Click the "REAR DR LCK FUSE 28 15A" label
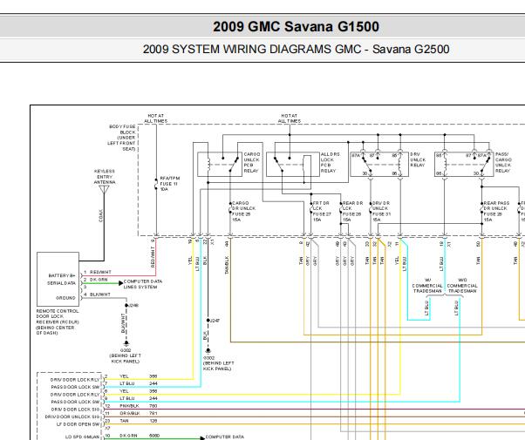Viewport: 525px width, 440px height. [352, 211]
